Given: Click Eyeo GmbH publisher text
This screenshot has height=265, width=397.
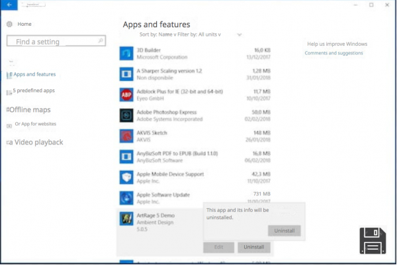Looking at the screenshot, I should coord(150,99).
